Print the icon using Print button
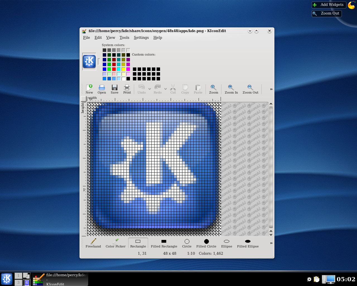357x286 pixels. click(x=127, y=89)
